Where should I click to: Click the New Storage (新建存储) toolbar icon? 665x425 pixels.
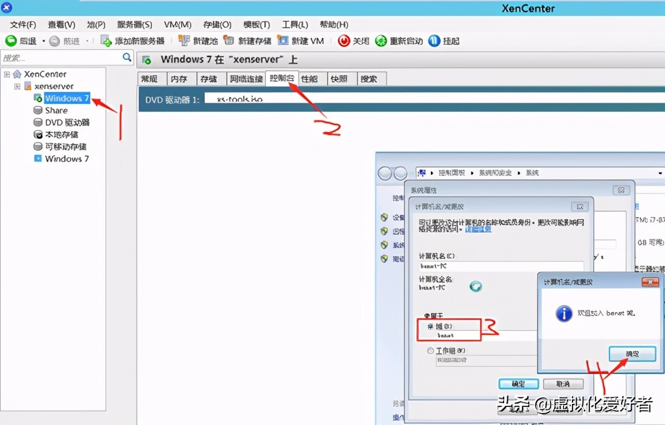(229, 41)
